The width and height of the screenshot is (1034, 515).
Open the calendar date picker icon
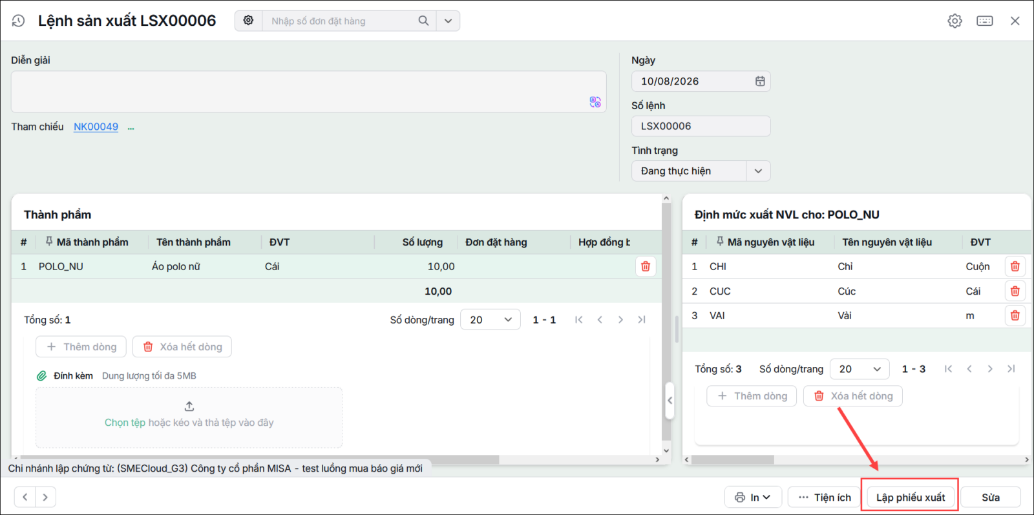pos(760,81)
